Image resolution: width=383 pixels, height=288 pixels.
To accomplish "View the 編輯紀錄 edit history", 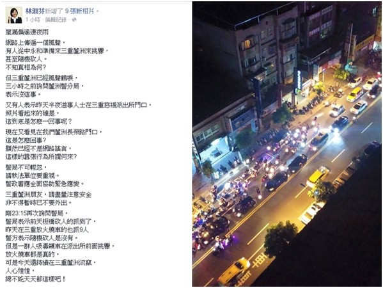I will (56, 20).
